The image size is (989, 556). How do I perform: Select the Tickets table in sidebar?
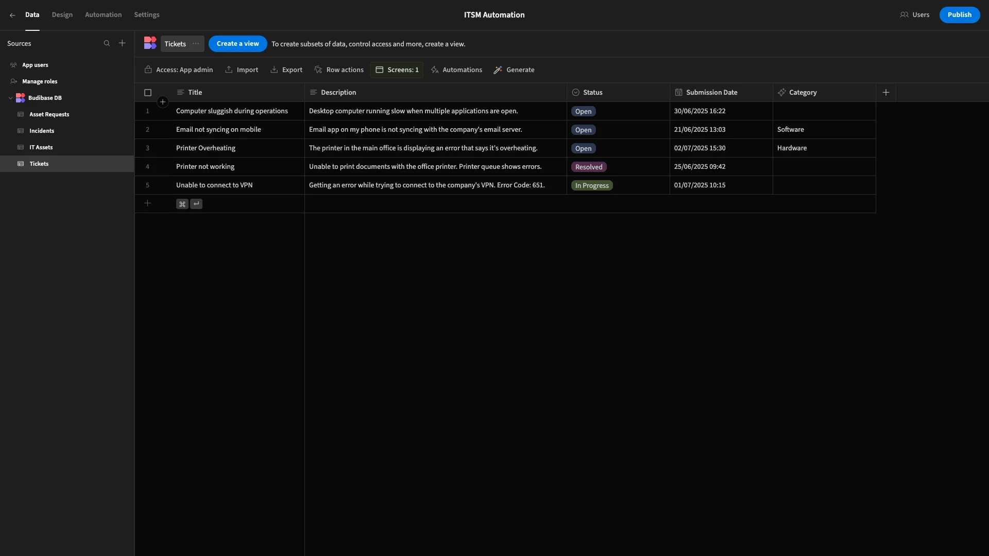pos(67,164)
